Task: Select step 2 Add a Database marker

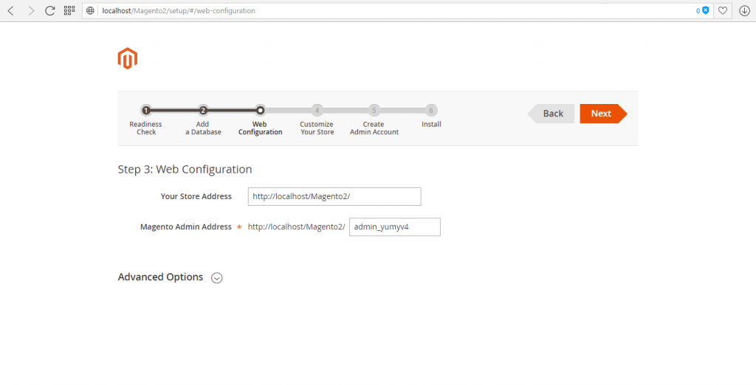Action: [x=203, y=111]
